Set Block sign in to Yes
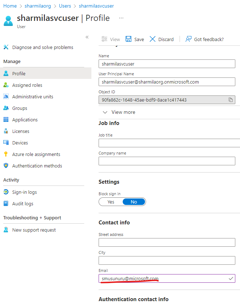Image resolution: width=240 pixels, height=304 pixels. pyautogui.click(x=111, y=202)
